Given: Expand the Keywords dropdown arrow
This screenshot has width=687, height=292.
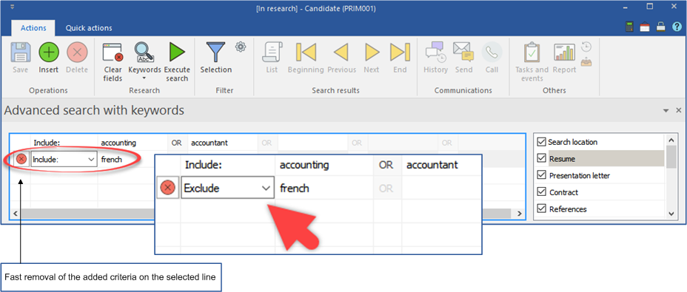Looking at the screenshot, I should (144, 79).
